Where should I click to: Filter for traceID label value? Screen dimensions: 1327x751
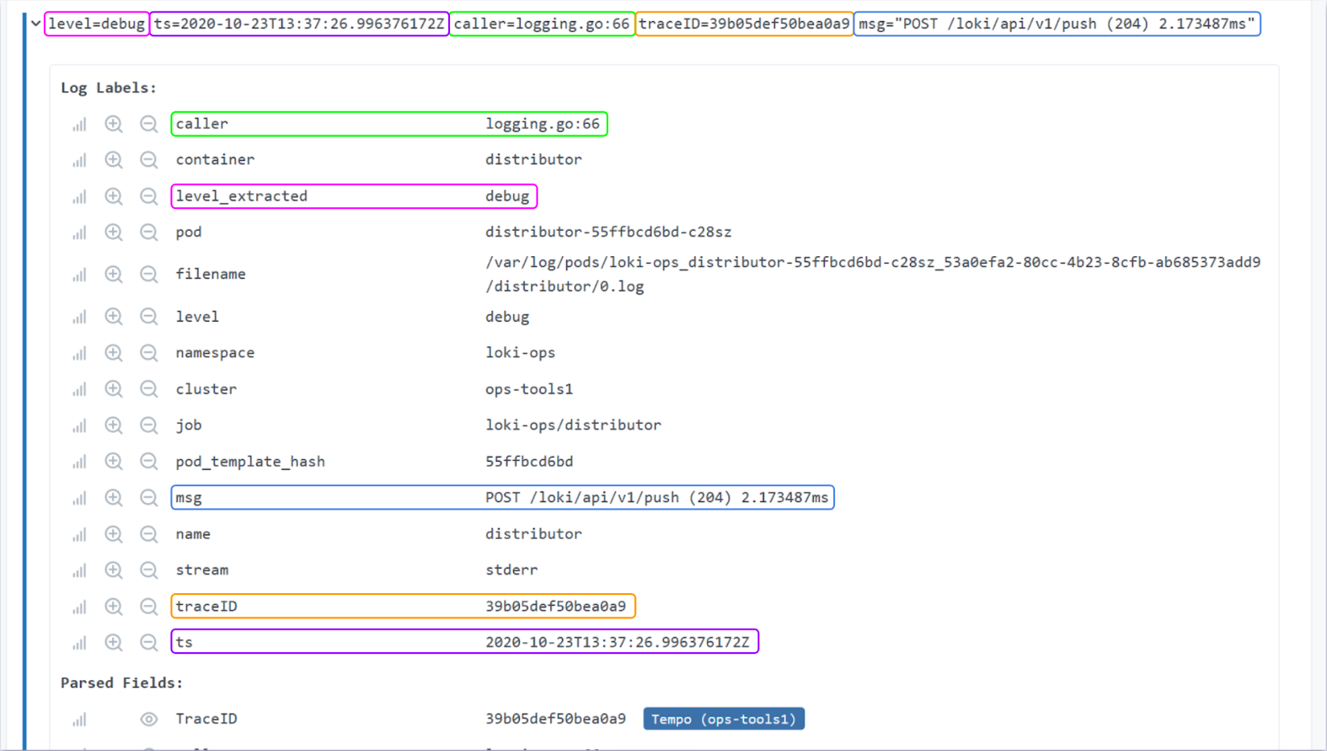114,606
